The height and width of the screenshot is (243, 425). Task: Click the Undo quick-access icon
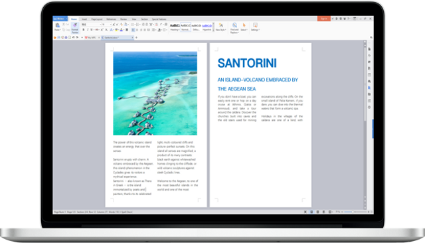[x=74, y=37]
